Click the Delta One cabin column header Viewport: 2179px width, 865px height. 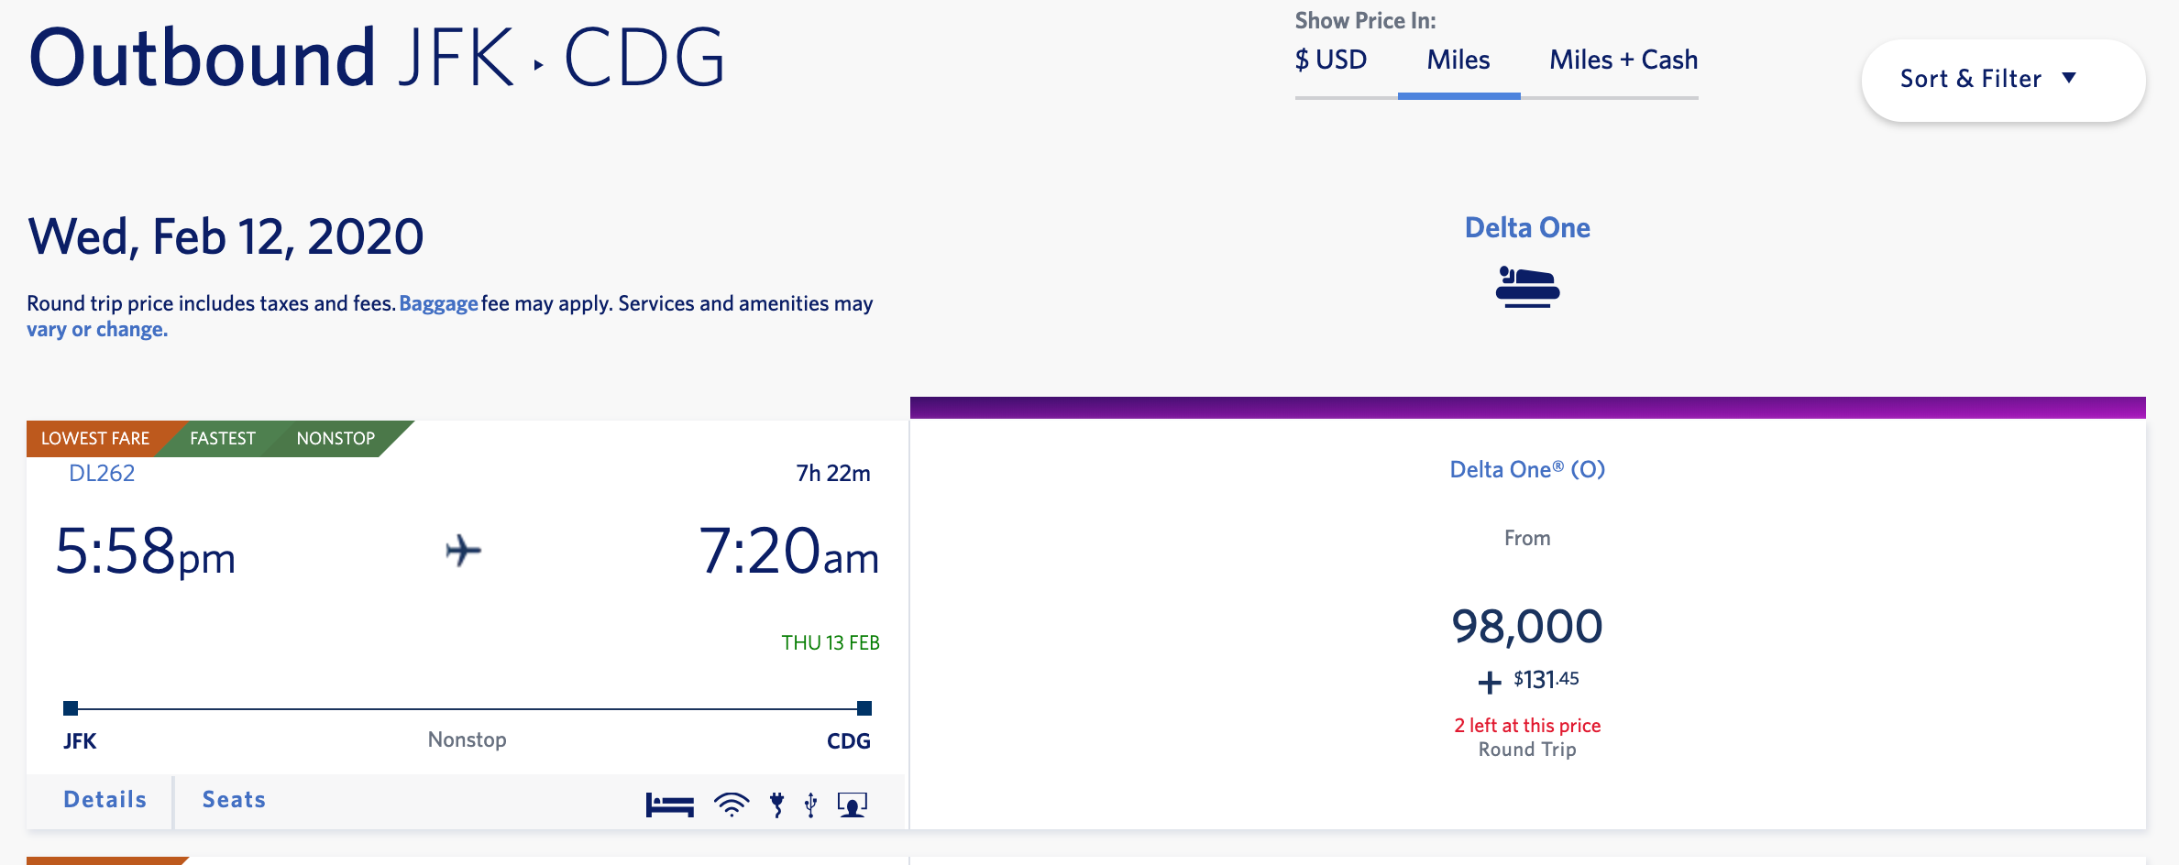[x=1527, y=227]
